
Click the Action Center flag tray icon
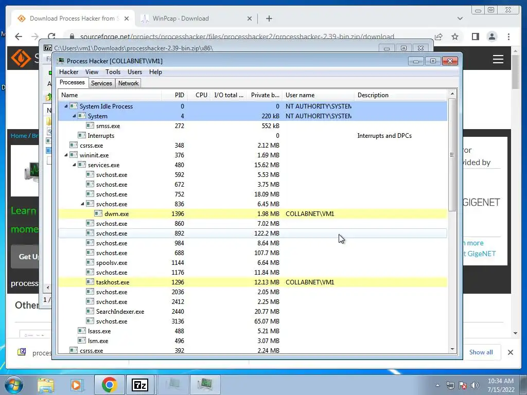(463, 385)
